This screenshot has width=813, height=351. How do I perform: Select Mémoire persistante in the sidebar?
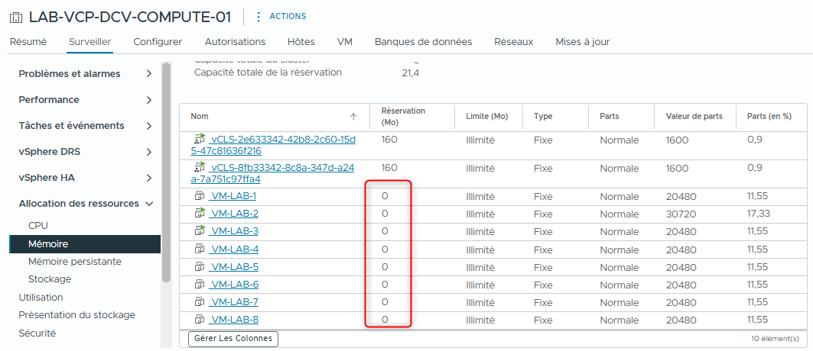coord(75,262)
